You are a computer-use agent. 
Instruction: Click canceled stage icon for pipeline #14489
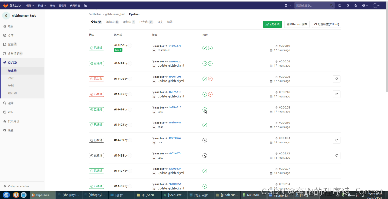[x=205, y=140]
